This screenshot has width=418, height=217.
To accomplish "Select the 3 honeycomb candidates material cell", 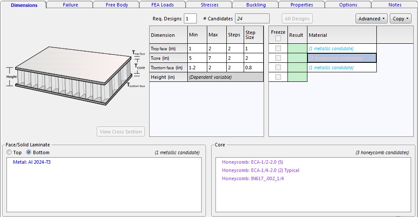I will [x=342, y=58].
